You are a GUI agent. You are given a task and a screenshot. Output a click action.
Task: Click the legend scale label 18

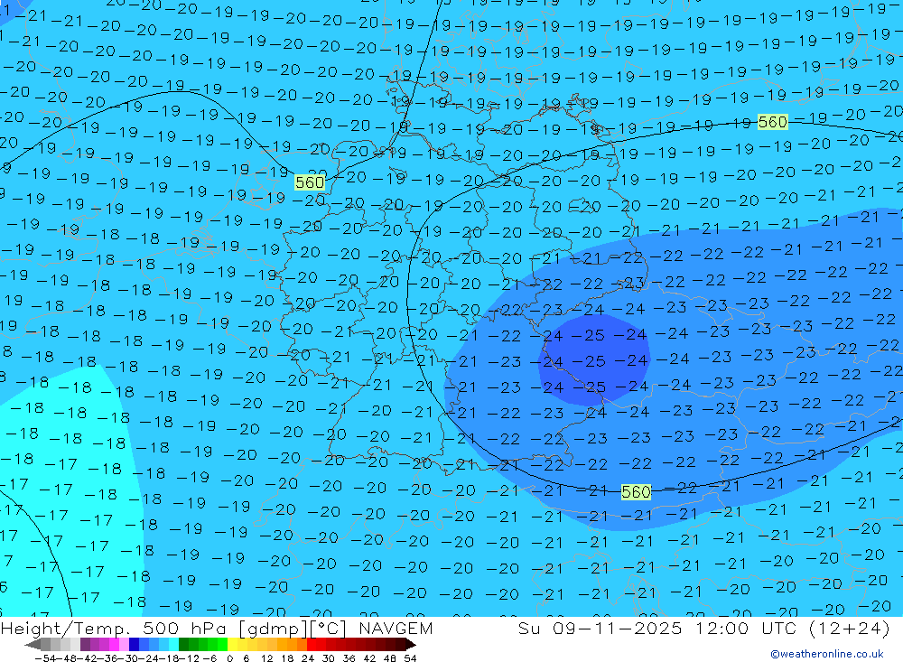tap(287, 658)
